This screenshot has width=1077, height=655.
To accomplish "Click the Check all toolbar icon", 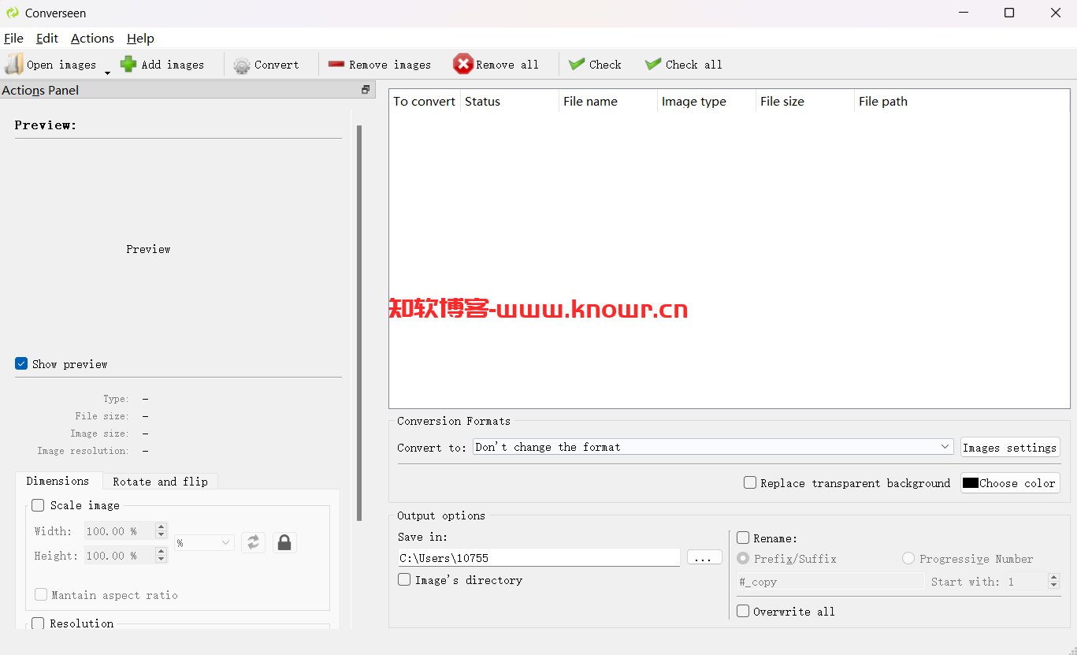I will pos(653,64).
